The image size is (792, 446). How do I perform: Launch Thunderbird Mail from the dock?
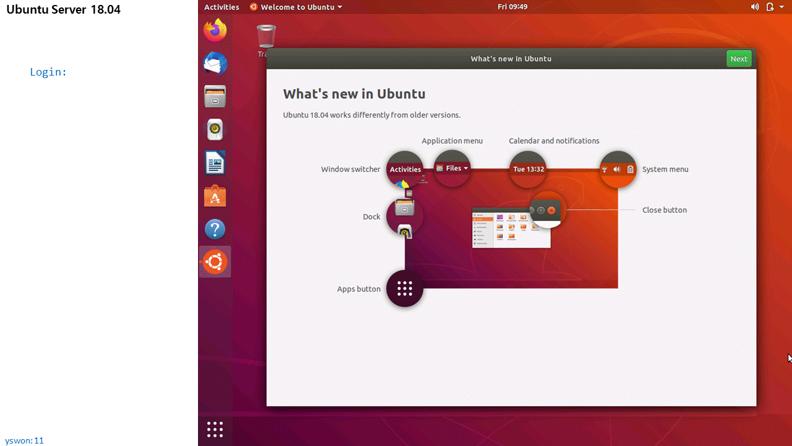(x=215, y=64)
